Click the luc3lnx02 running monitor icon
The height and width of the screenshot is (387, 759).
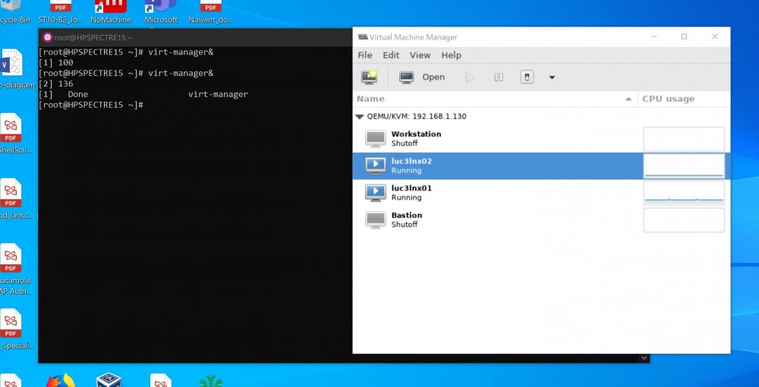(x=376, y=166)
